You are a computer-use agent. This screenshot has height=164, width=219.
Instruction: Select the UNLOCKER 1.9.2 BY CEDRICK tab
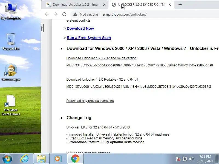click(141, 5)
